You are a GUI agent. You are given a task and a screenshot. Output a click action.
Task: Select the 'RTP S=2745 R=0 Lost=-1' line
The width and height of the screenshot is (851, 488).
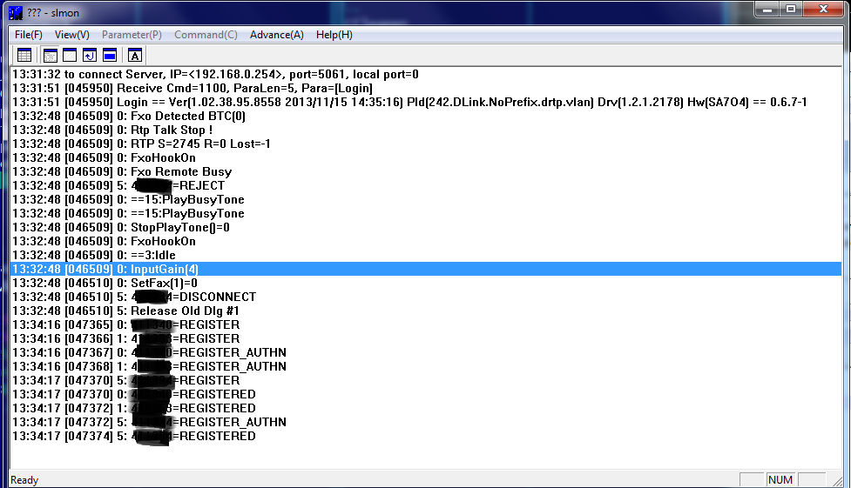426,144
